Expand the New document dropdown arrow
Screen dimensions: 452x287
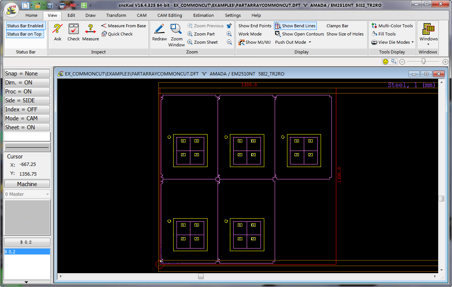tap(31, 6)
